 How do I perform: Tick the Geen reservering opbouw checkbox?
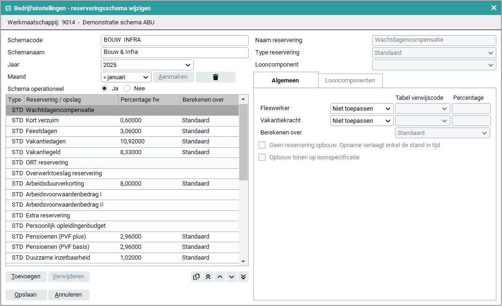(x=262, y=145)
